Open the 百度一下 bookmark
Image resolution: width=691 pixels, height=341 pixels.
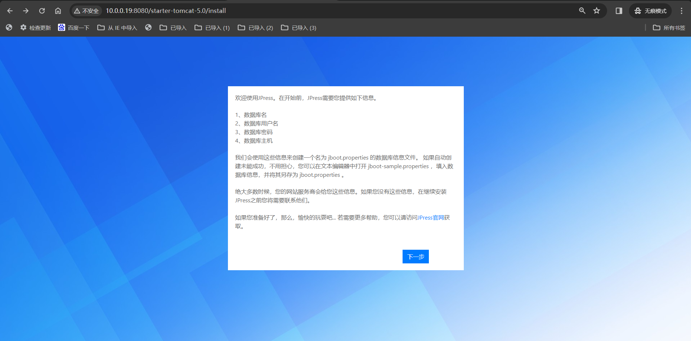coord(73,28)
